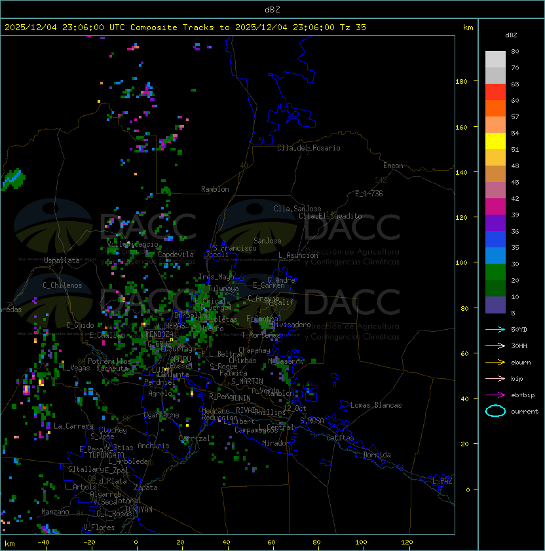Click the magenta eb+bip arrow in legend
545x551 pixels.
(x=495, y=395)
